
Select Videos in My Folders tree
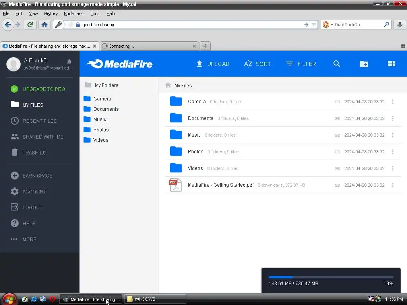[x=96, y=140]
